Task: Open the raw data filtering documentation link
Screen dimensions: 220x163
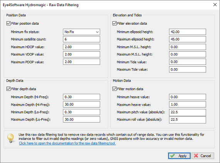Action: pyautogui.click(x=67, y=143)
